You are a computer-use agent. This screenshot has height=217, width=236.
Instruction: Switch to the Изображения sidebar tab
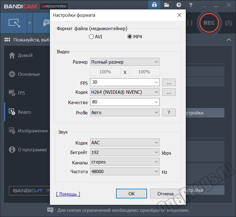coord(33,131)
